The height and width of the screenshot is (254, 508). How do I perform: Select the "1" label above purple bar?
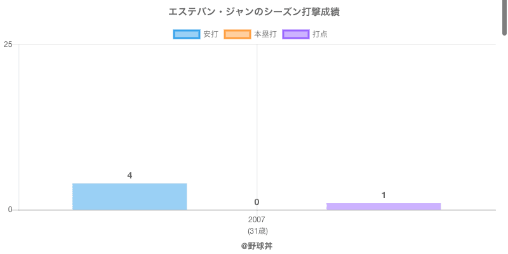pyautogui.click(x=384, y=195)
